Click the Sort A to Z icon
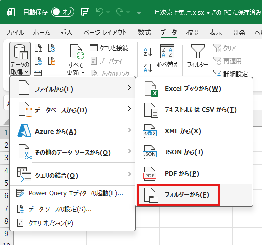Screen dimensions: 262x245 (148, 52)
